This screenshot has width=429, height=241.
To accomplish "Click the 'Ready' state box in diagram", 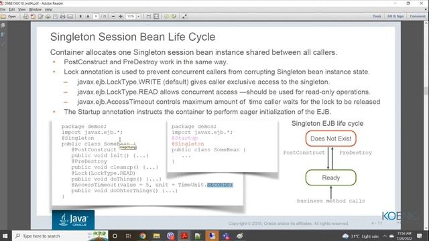I will pyautogui.click(x=330, y=178).
